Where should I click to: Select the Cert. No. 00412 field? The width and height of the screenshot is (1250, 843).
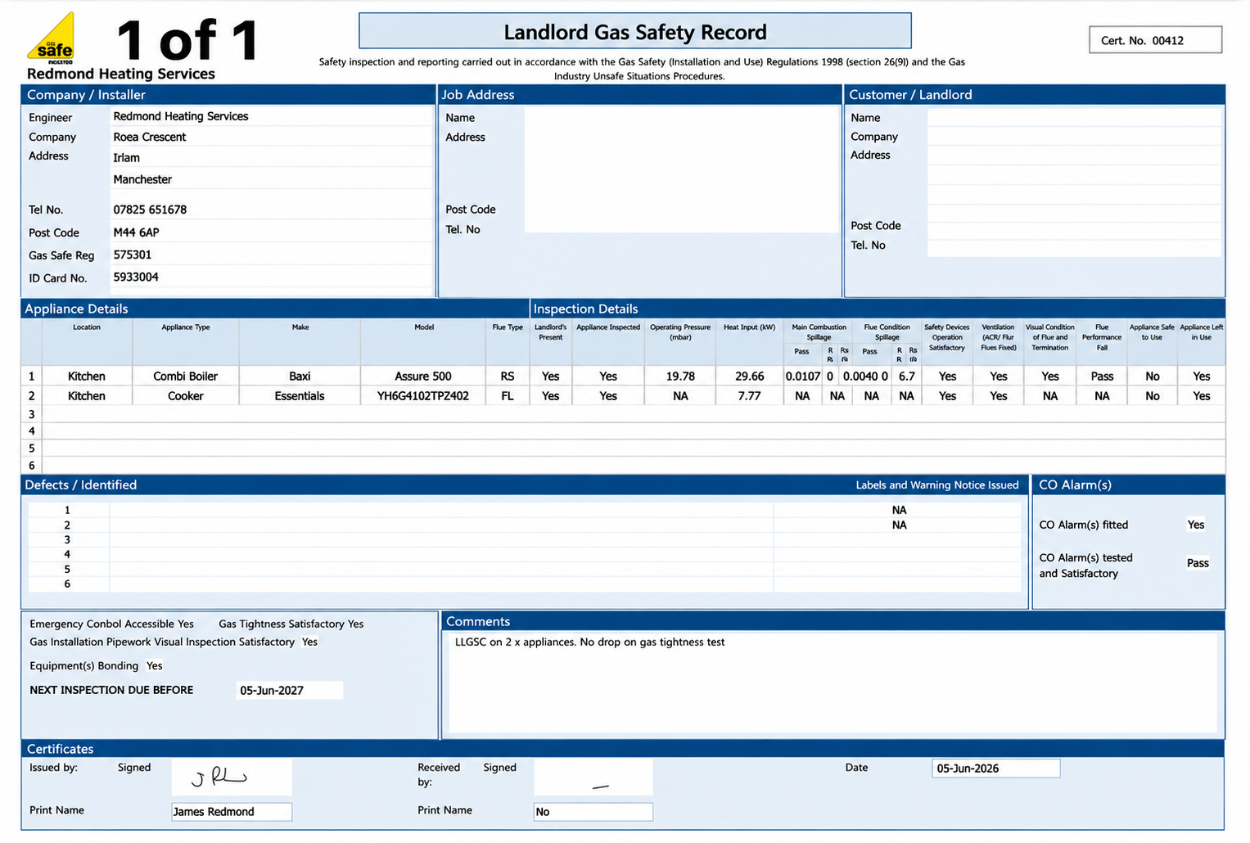point(1155,40)
